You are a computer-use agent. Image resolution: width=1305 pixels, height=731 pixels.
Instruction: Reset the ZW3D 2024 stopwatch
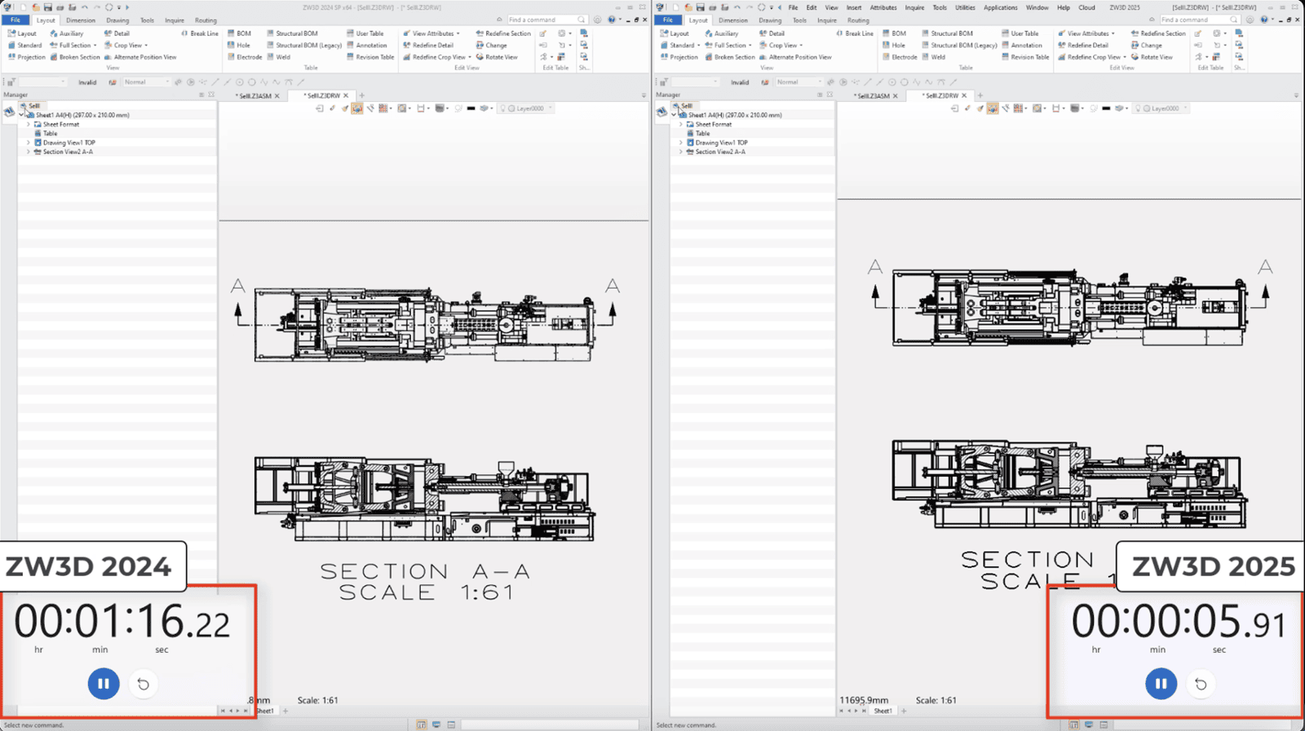point(144,684)
